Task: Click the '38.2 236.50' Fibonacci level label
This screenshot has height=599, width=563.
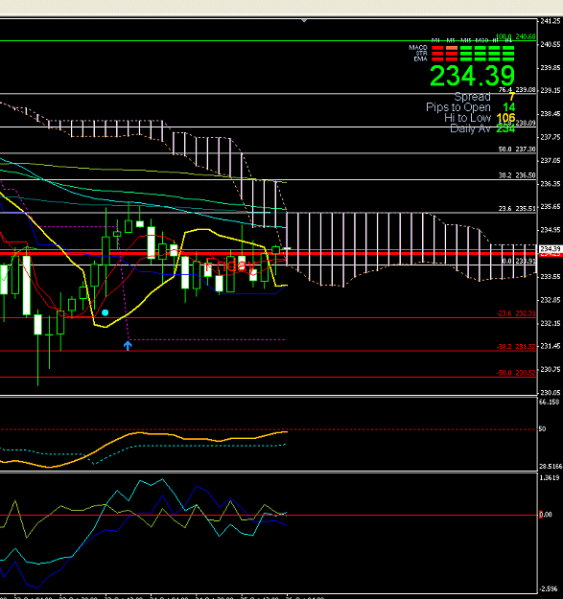Action: tap(517, 175)
